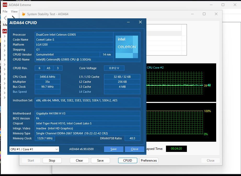Click the flame icon in System Stability Test
Image resolution: width=241 pixels, height=176 pixels.
point(24,14)
